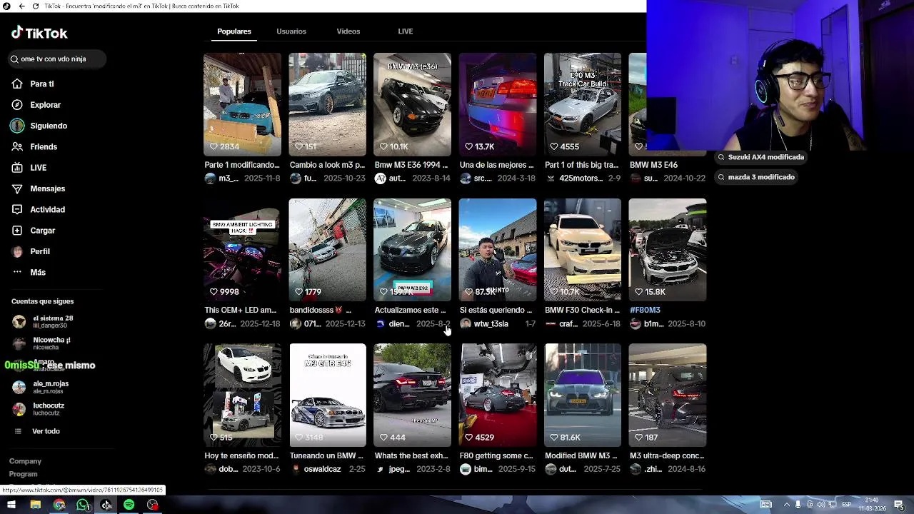Open the Mensajes paper-plane icon
914x514 pixels.
tap(17, 188)
